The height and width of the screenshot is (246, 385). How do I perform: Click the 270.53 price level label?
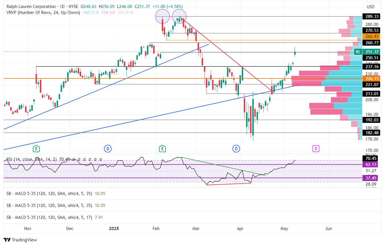pyautogui.click(x=371, y=30)
